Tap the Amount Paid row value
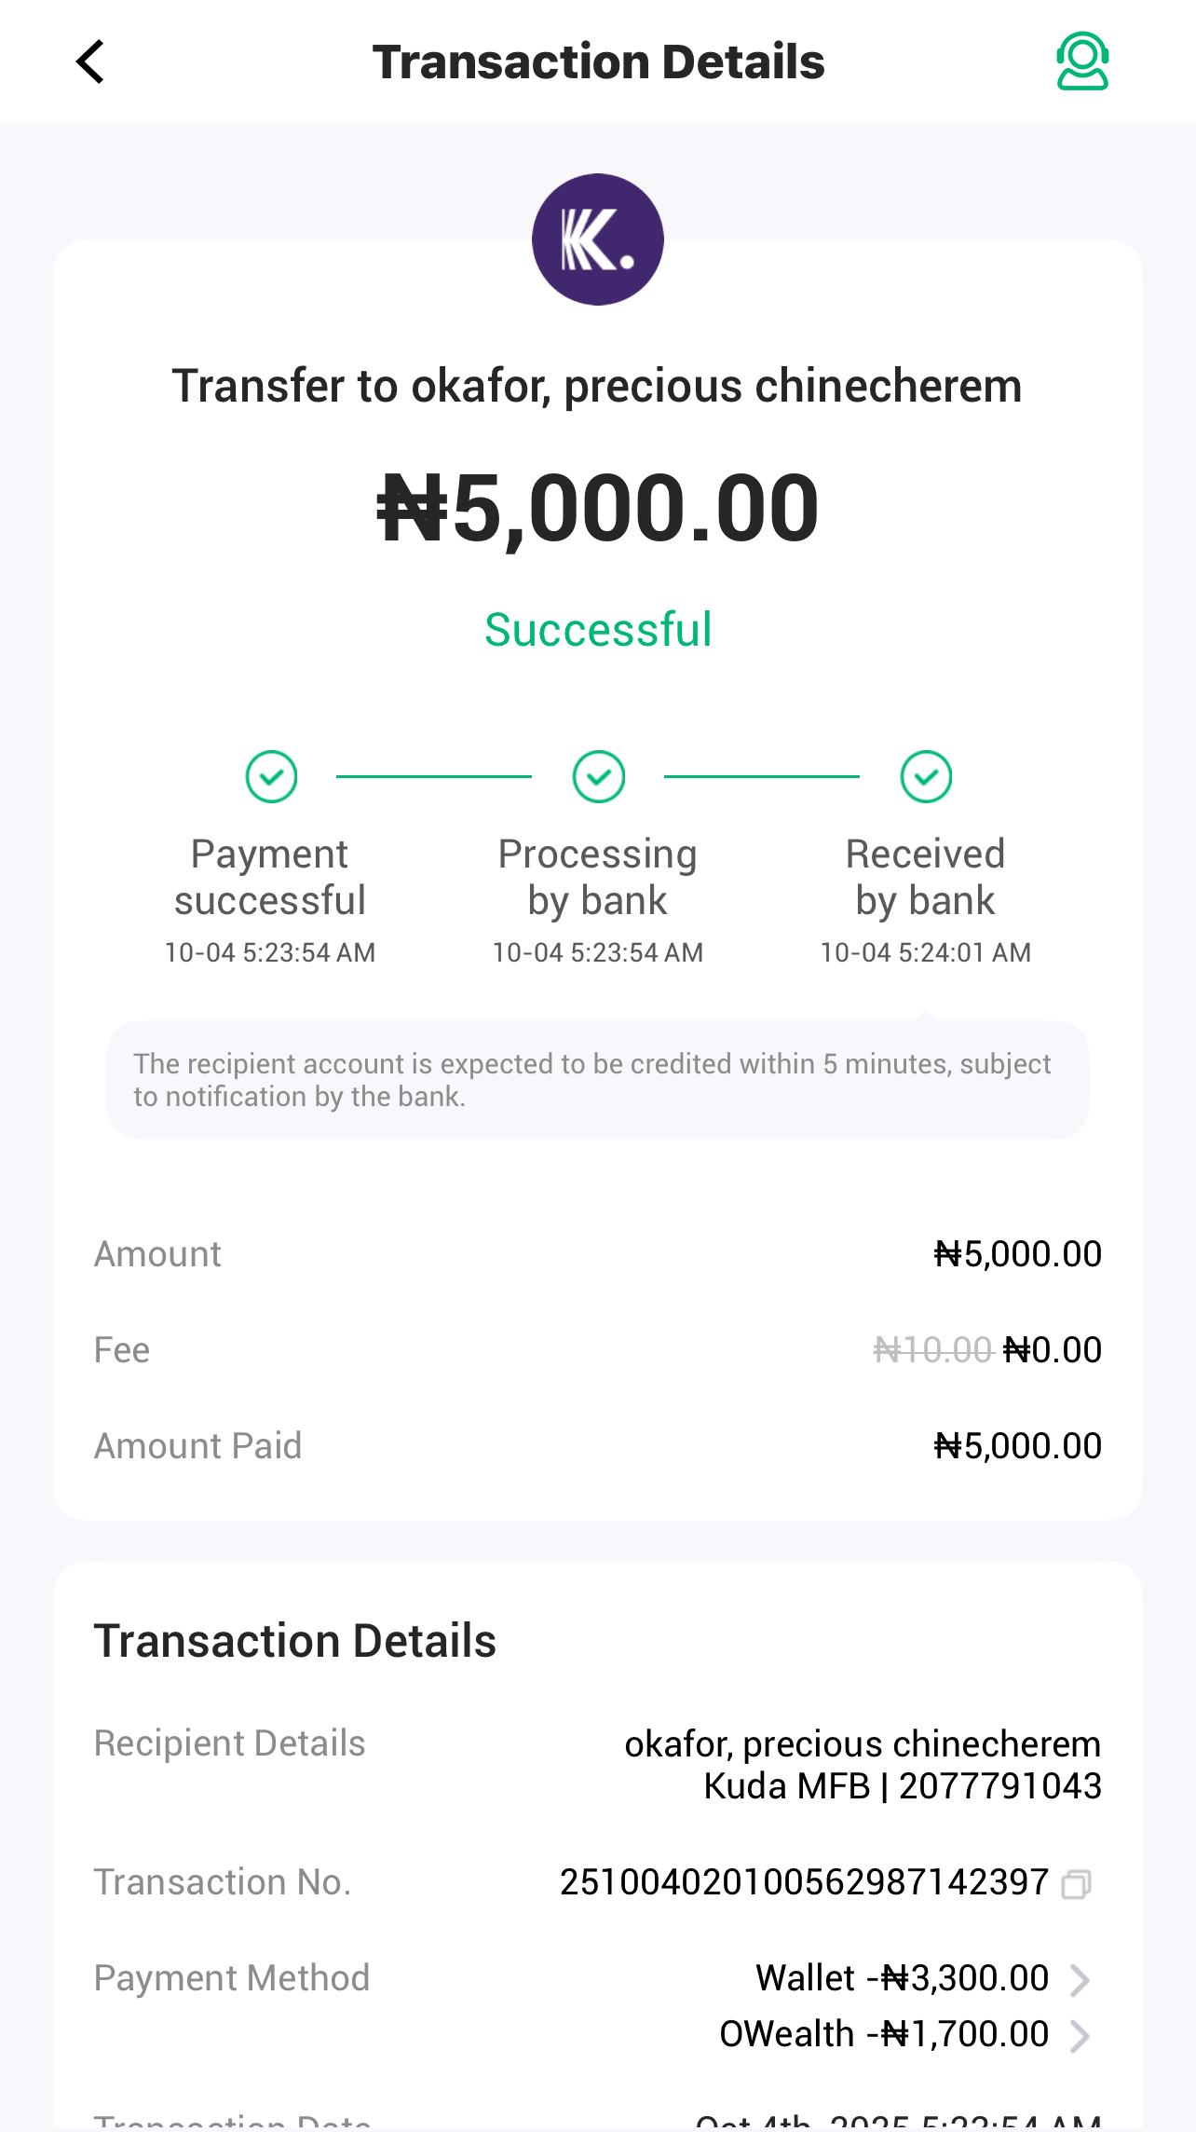Viewport: 1196px width, 2132px height. point(1017,1446)
